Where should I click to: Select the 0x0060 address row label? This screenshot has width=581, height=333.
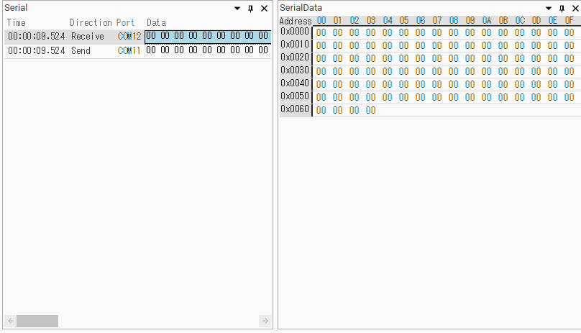coord(295,109)
